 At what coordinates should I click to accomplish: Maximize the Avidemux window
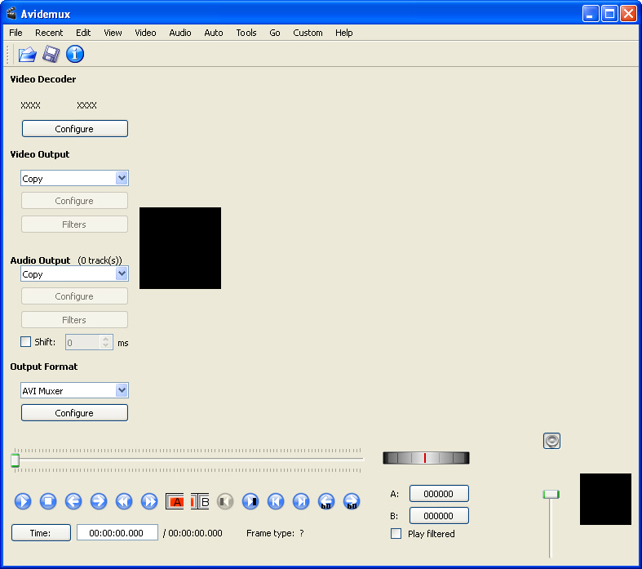pos(609,14)
